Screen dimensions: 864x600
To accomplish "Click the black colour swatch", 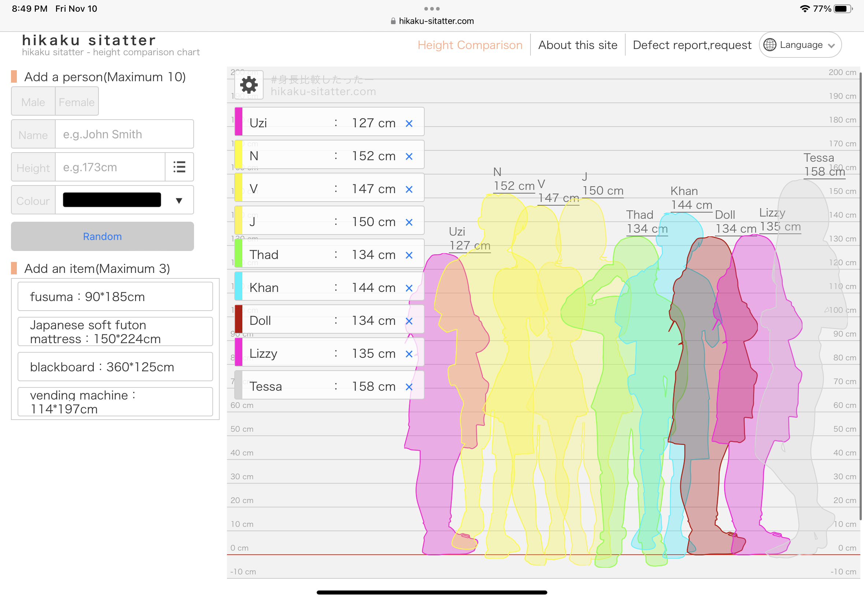I will (x=112, y=200).
